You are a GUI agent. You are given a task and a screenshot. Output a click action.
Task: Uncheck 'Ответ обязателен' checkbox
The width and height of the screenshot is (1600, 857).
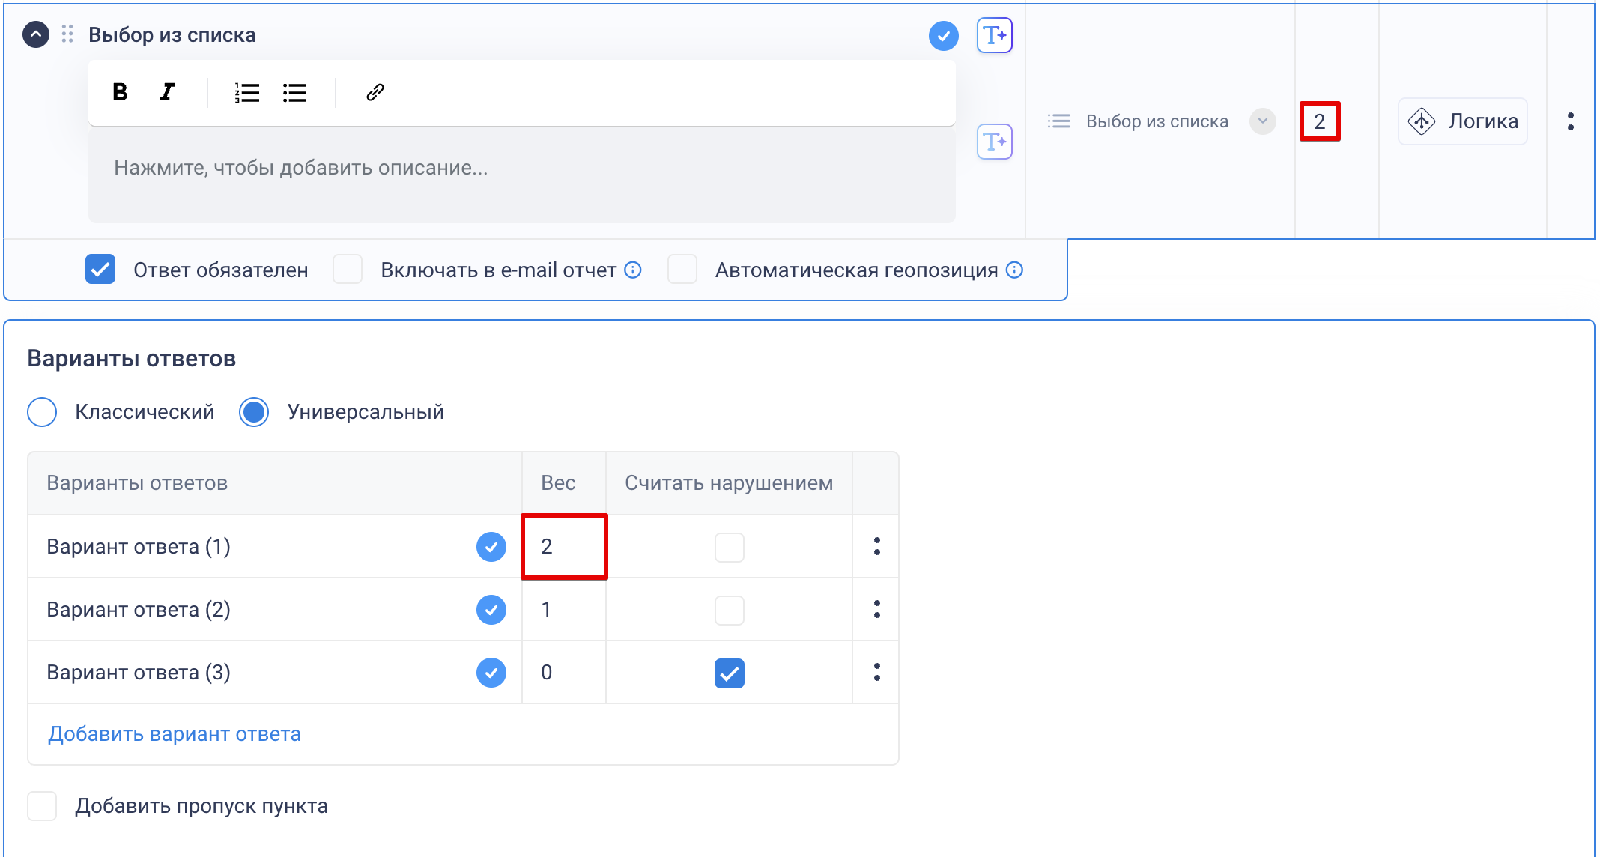coord(100,270)
